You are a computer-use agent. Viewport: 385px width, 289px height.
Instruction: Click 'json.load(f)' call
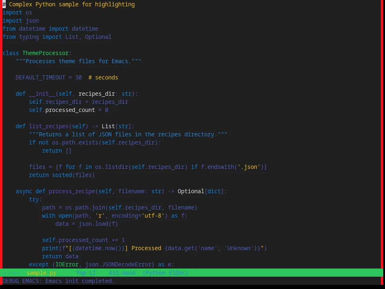pos(98,224)
